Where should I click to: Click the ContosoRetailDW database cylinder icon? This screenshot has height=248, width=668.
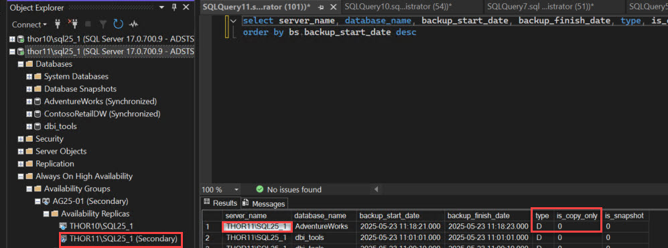click(x=37, y=114)
